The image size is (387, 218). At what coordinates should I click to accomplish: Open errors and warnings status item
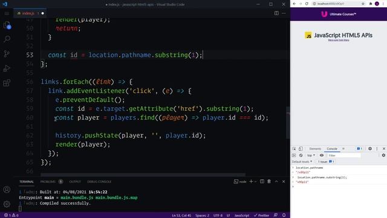(11, 216)
